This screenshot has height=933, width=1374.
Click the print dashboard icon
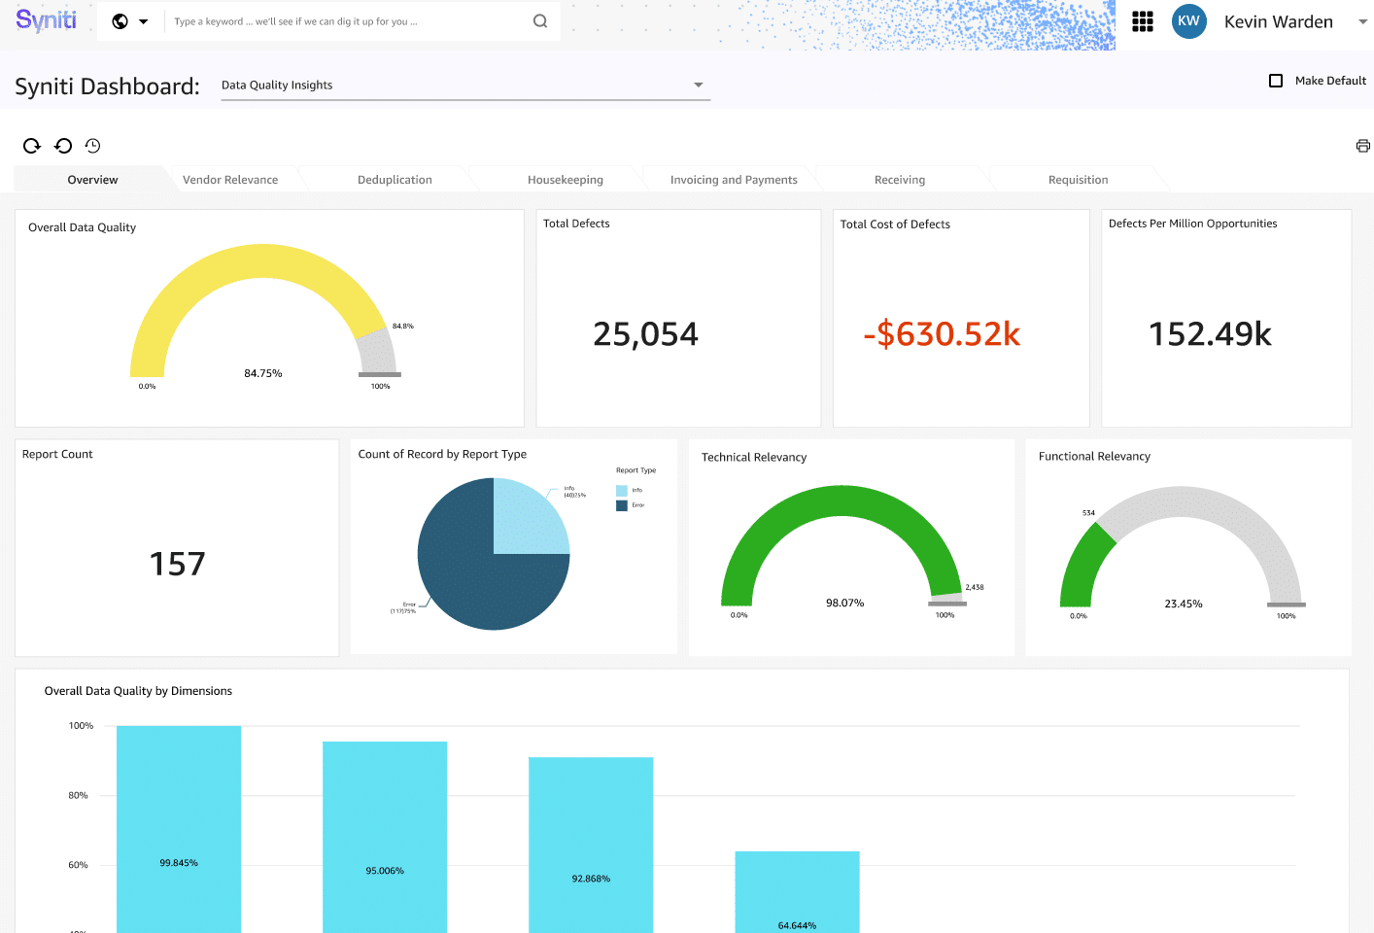tap(1362, 146)
